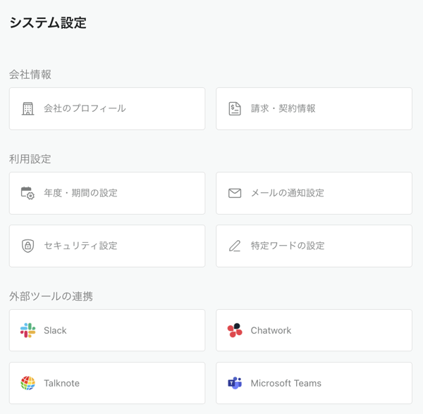
Task: Click the envelope mail icon
Action: [235, 193]
